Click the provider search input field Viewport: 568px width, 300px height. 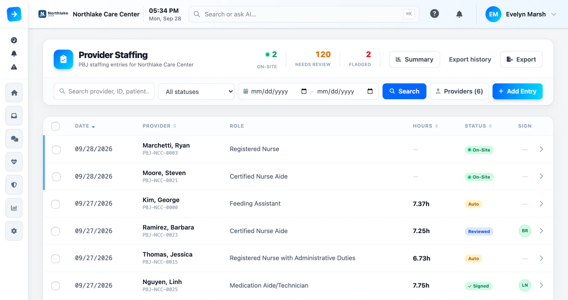pyautogui.click(x=104, y=91)
